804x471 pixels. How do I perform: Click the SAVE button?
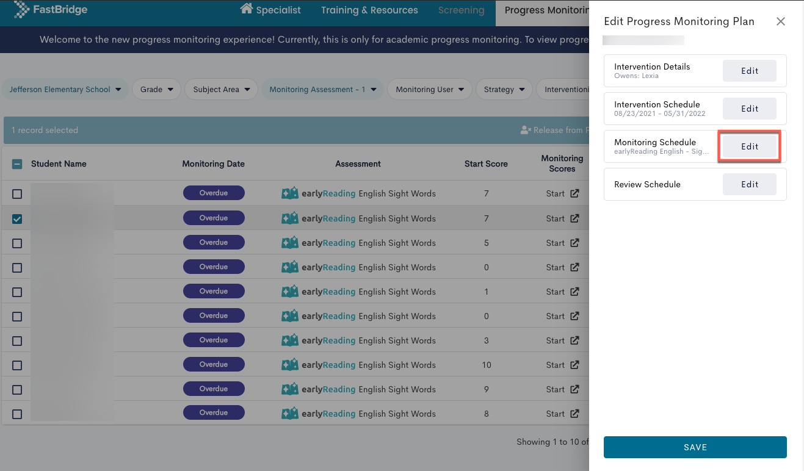pos(695,447)
